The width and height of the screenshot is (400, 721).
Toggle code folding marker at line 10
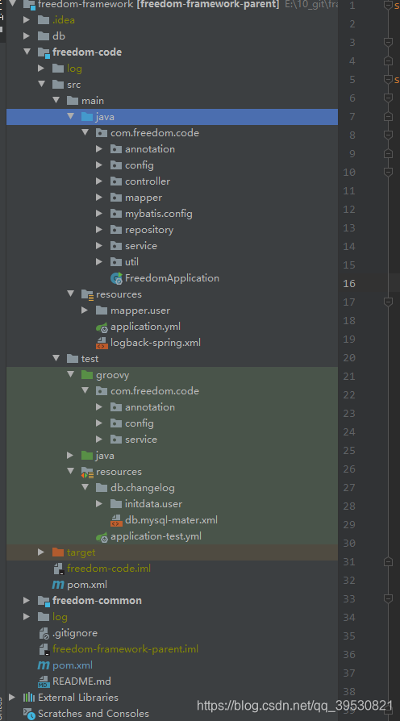pos(388,172)
